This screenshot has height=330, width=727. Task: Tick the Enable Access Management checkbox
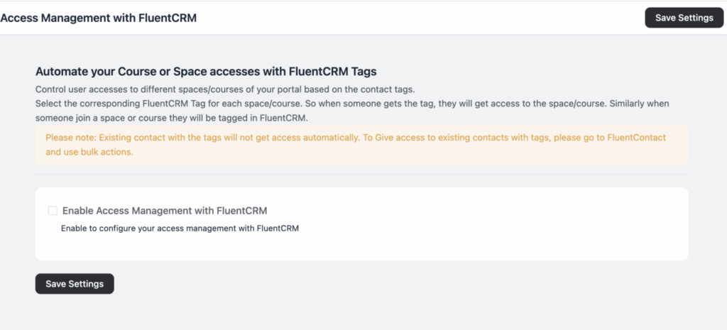tap(53, 211)
